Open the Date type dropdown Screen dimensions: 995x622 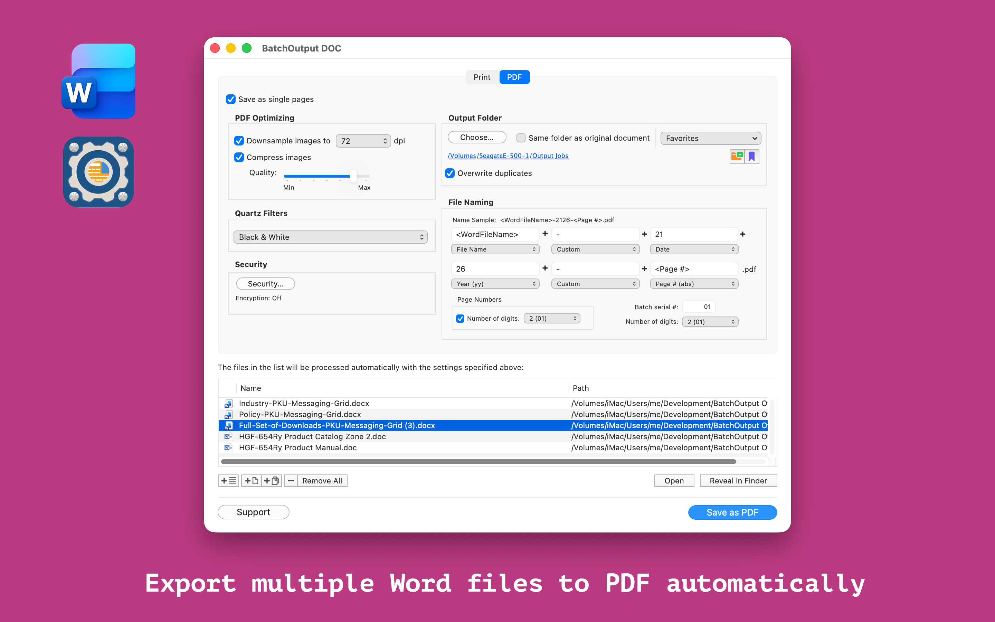click(x=694, y=249)
